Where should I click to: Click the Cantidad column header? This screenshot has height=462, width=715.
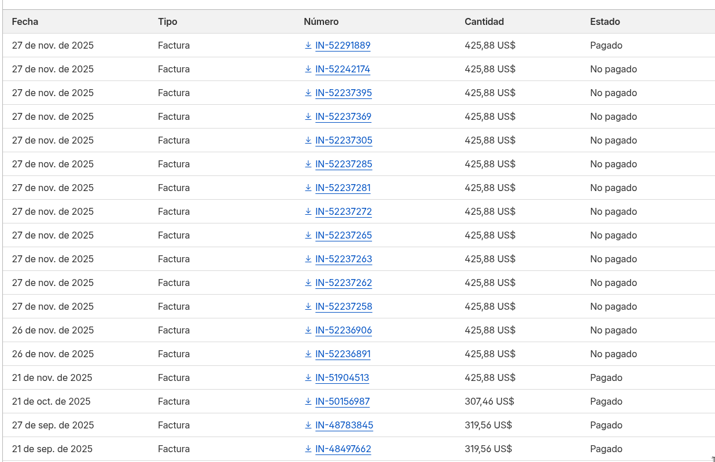coord(485,21)
